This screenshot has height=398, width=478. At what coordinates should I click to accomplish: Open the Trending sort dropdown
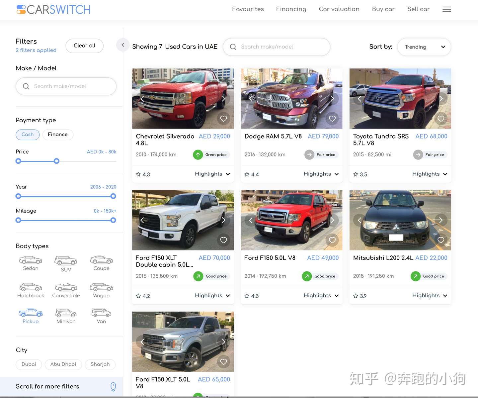tap(424, 47)
